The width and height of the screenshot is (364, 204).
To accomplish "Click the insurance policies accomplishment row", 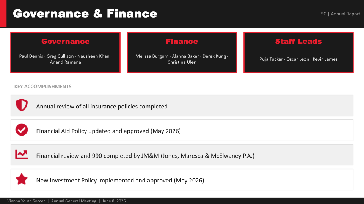I will [182, 106].
